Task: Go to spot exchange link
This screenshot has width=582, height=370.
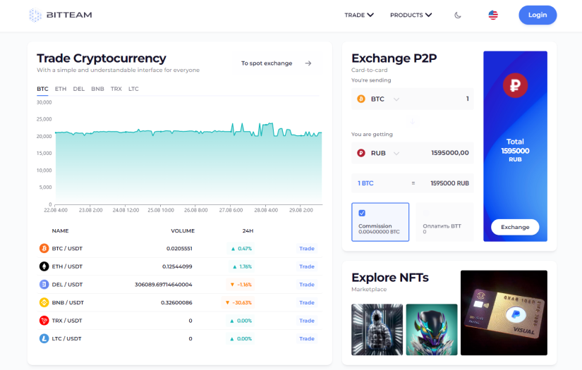Action: [x=276, y=63]
